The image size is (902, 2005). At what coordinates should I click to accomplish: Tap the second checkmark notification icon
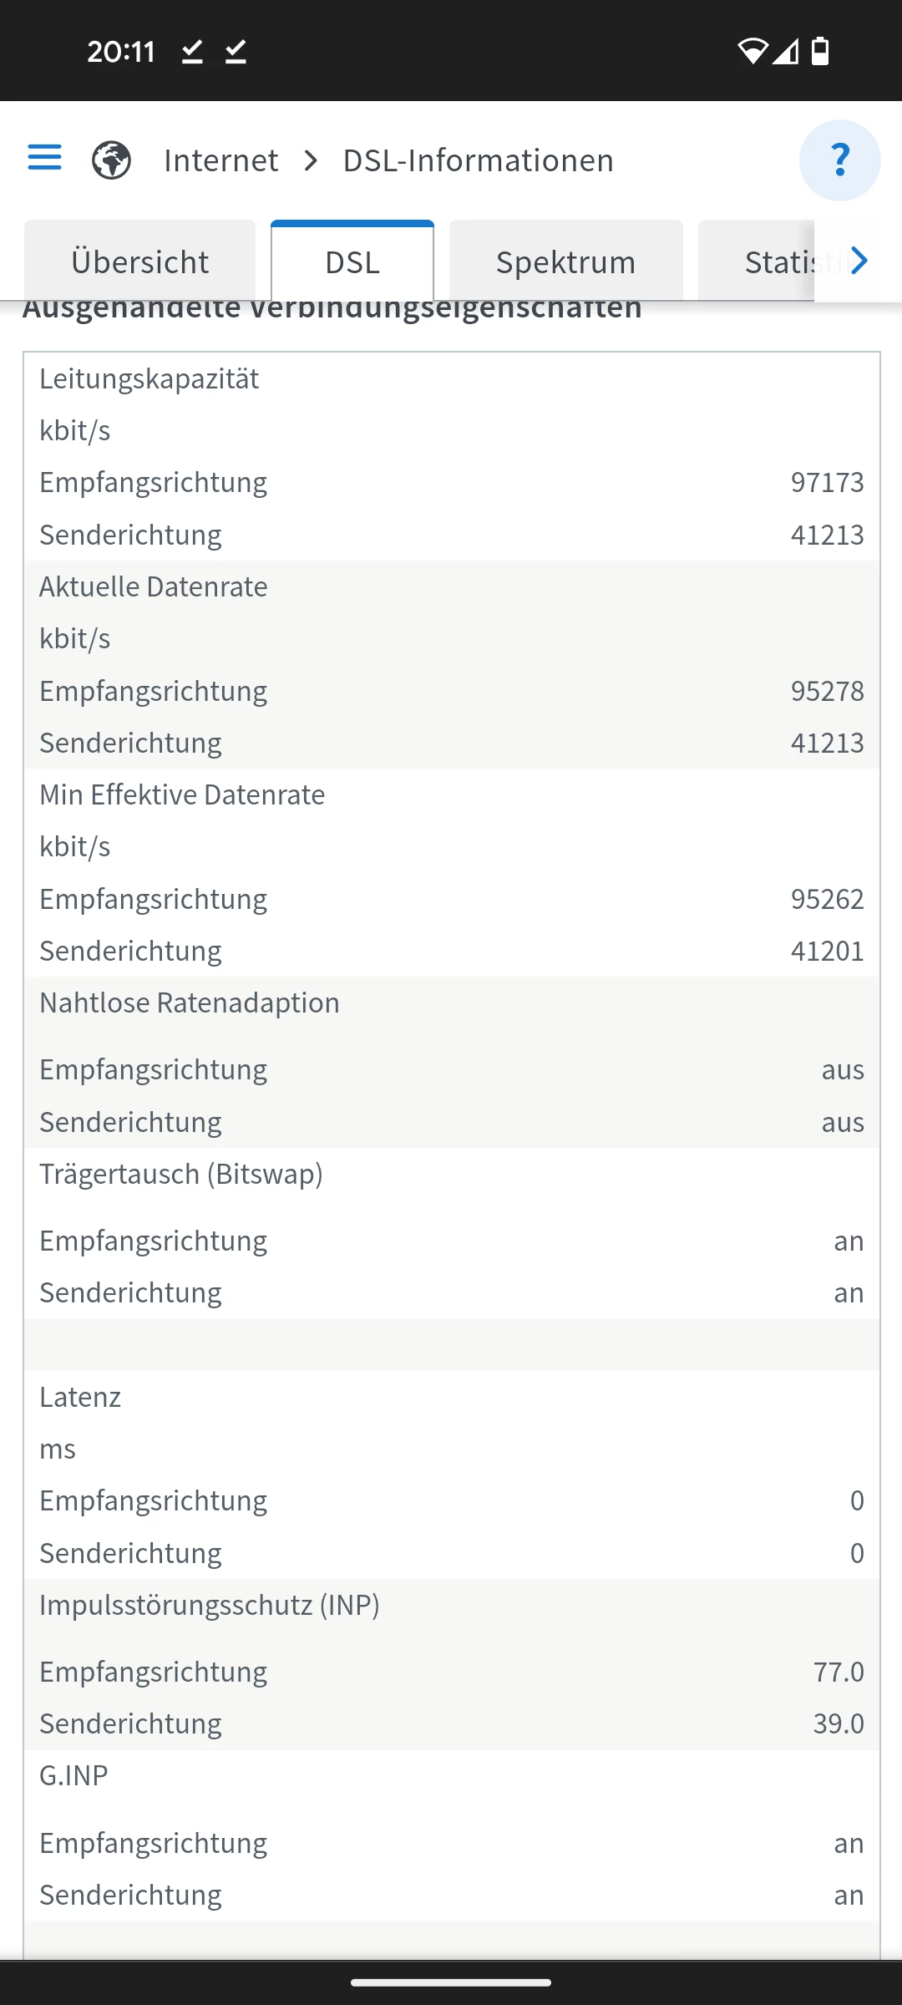tap(236, 52)
